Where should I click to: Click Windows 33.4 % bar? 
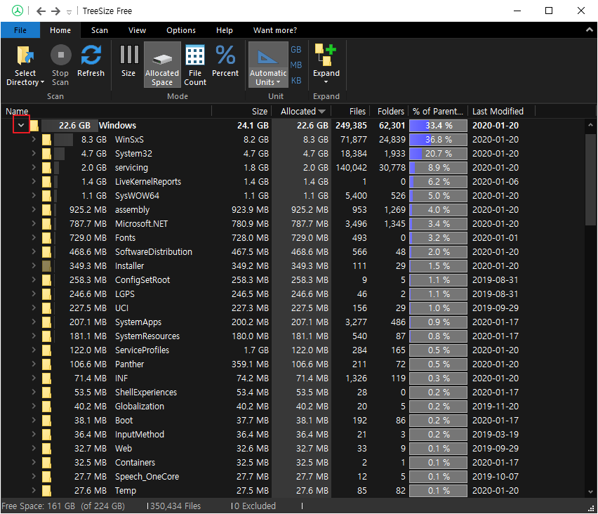(x=438, y=126)
